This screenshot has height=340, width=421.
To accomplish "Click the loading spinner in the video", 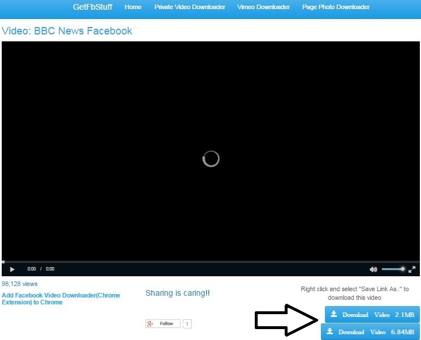I will tap(211, 159).
